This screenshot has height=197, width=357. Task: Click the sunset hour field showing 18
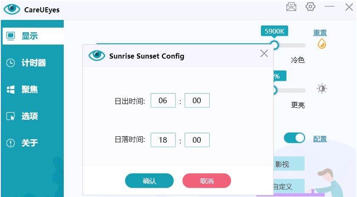[163, 140]
